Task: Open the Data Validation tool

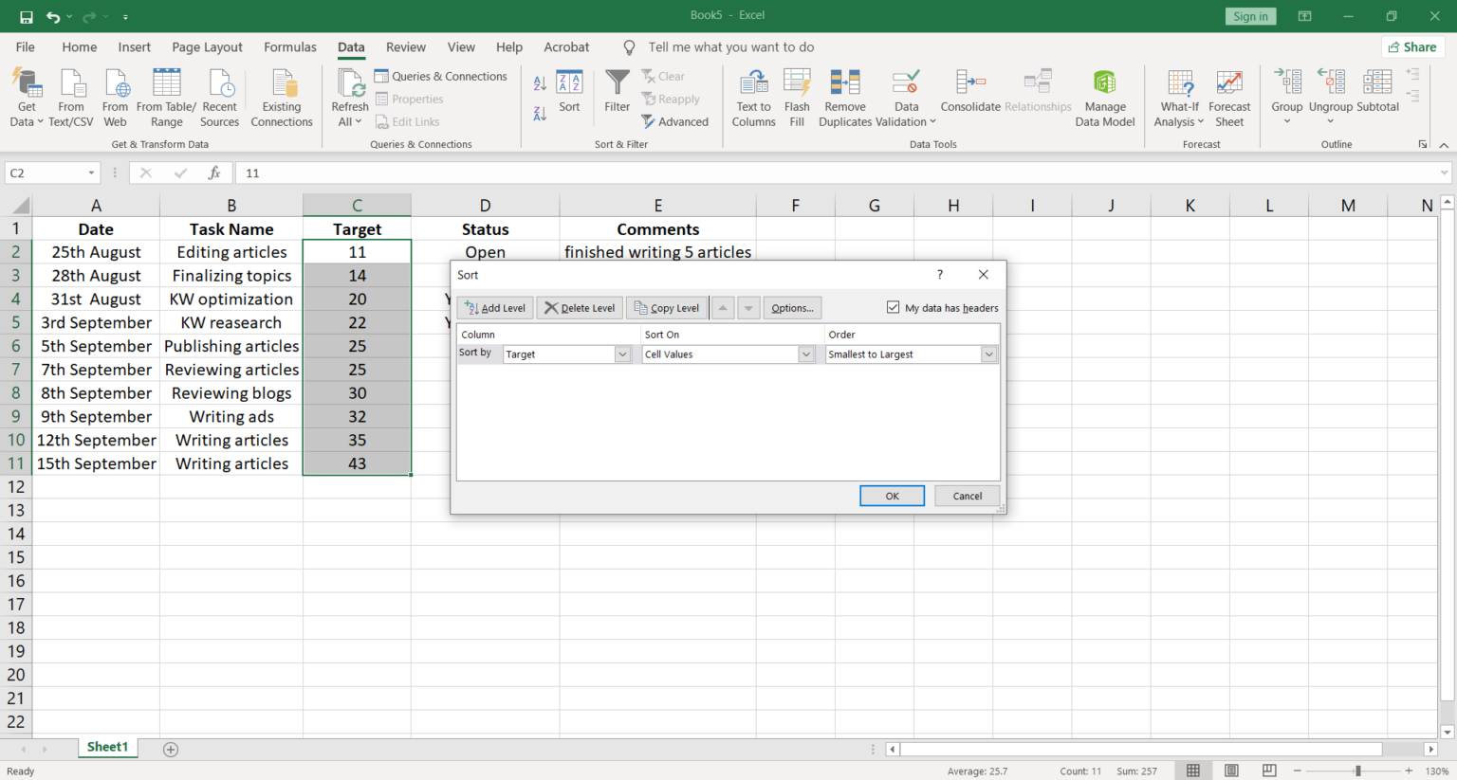Action: [x=905, y=98]
